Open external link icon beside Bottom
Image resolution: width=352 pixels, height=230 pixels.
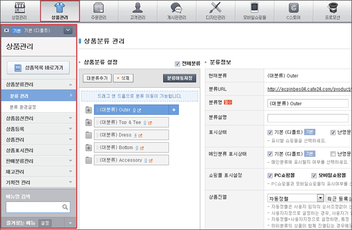[142, 148]
